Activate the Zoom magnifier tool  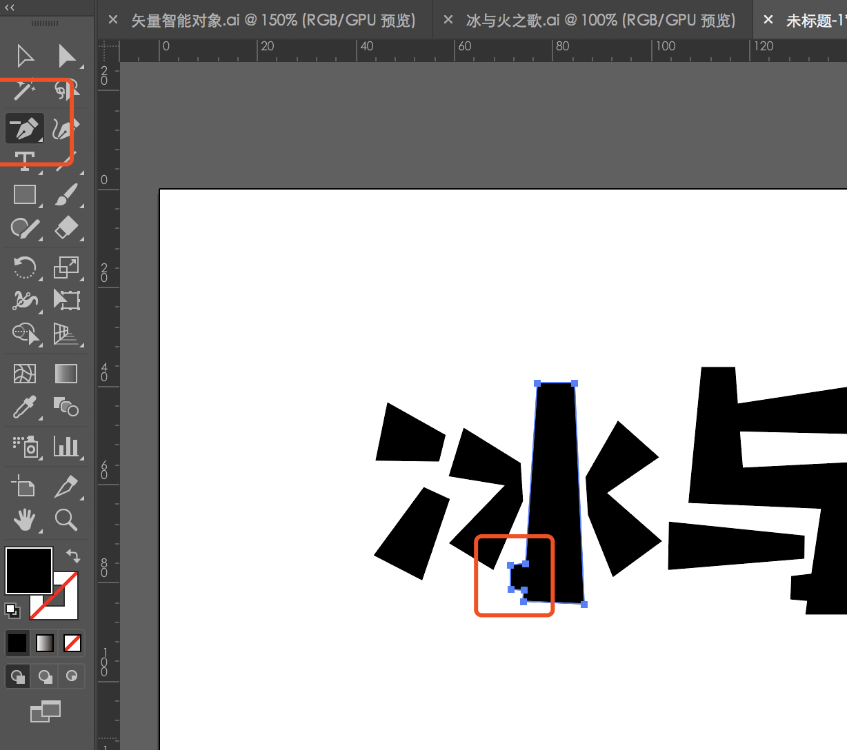click(66, 519)
